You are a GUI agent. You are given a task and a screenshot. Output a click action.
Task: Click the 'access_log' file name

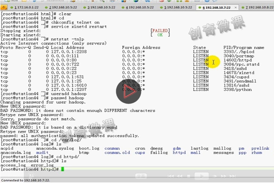[x=13, y=165]
